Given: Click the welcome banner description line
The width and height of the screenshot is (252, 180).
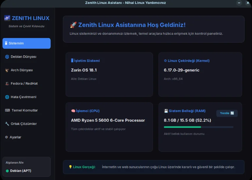Looking at the screenshot, I should coord(146,34).
